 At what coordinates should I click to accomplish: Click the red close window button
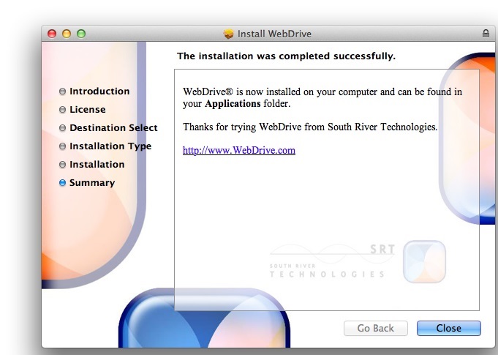52,34
